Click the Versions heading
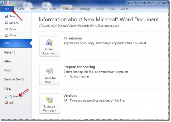The image size is (171, 122). click(x=70, y=95)
